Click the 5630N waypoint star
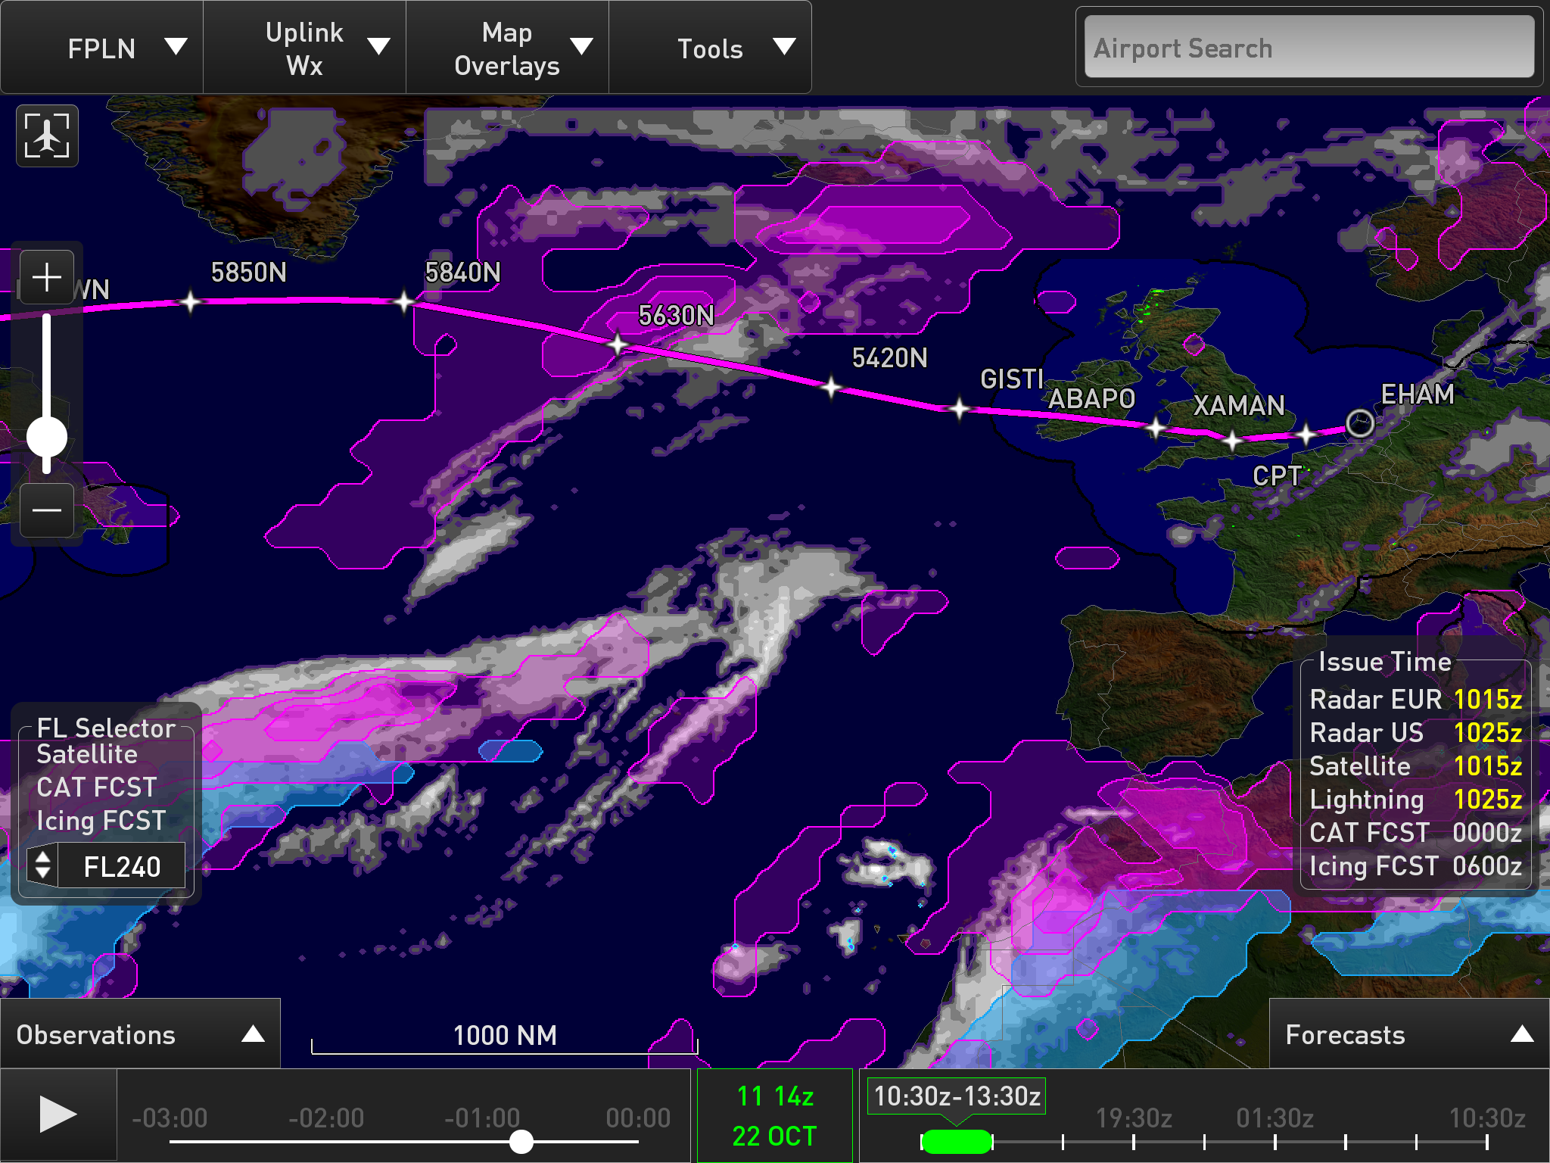The image size is (1550, 1163). coord(618,345)
